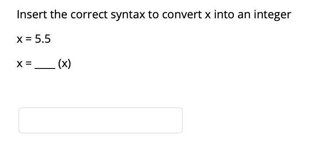Click the standalone "x" in the question sentence
321x157 pixels.
point(208,16)
